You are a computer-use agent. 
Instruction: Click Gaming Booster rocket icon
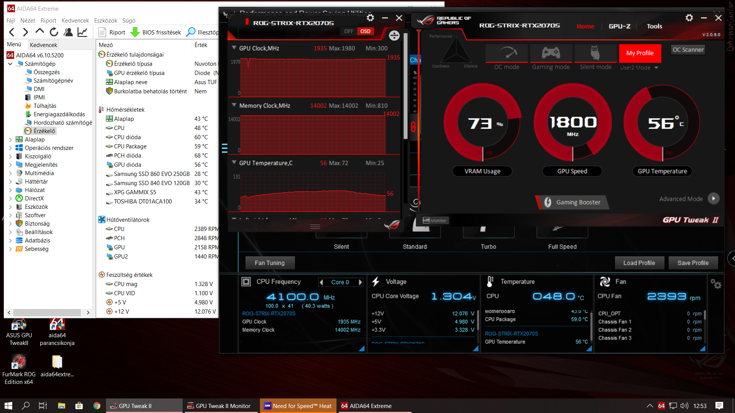pyautogui.click(x=548, y=202)
